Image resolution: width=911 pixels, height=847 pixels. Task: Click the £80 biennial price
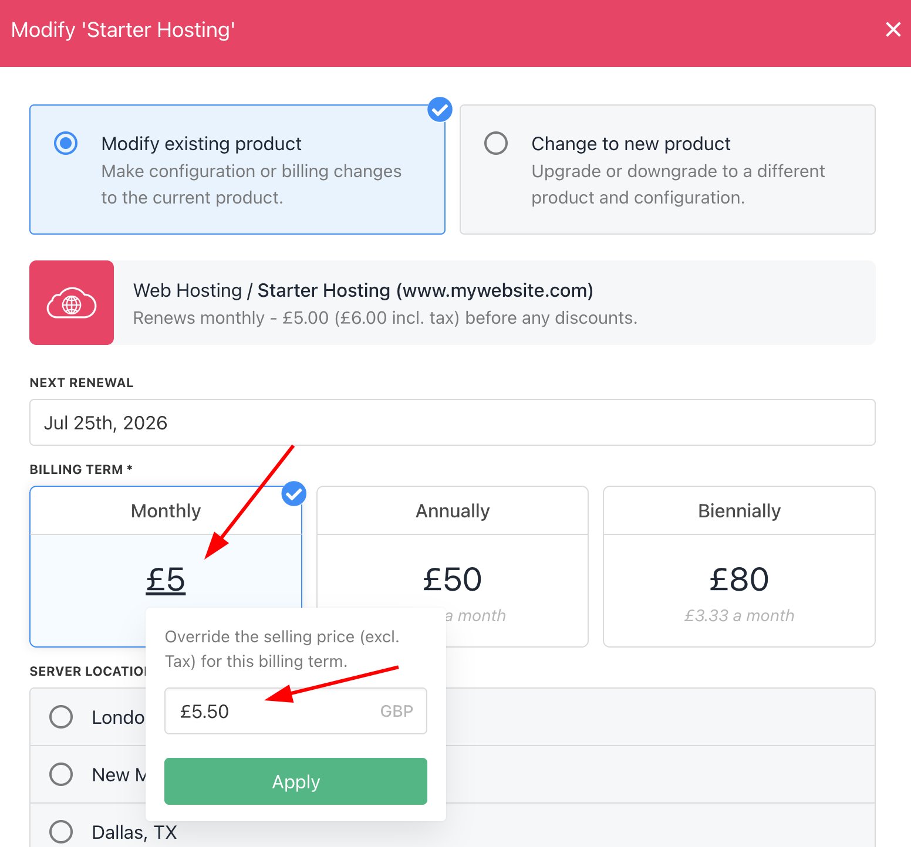tap(739, 580)
